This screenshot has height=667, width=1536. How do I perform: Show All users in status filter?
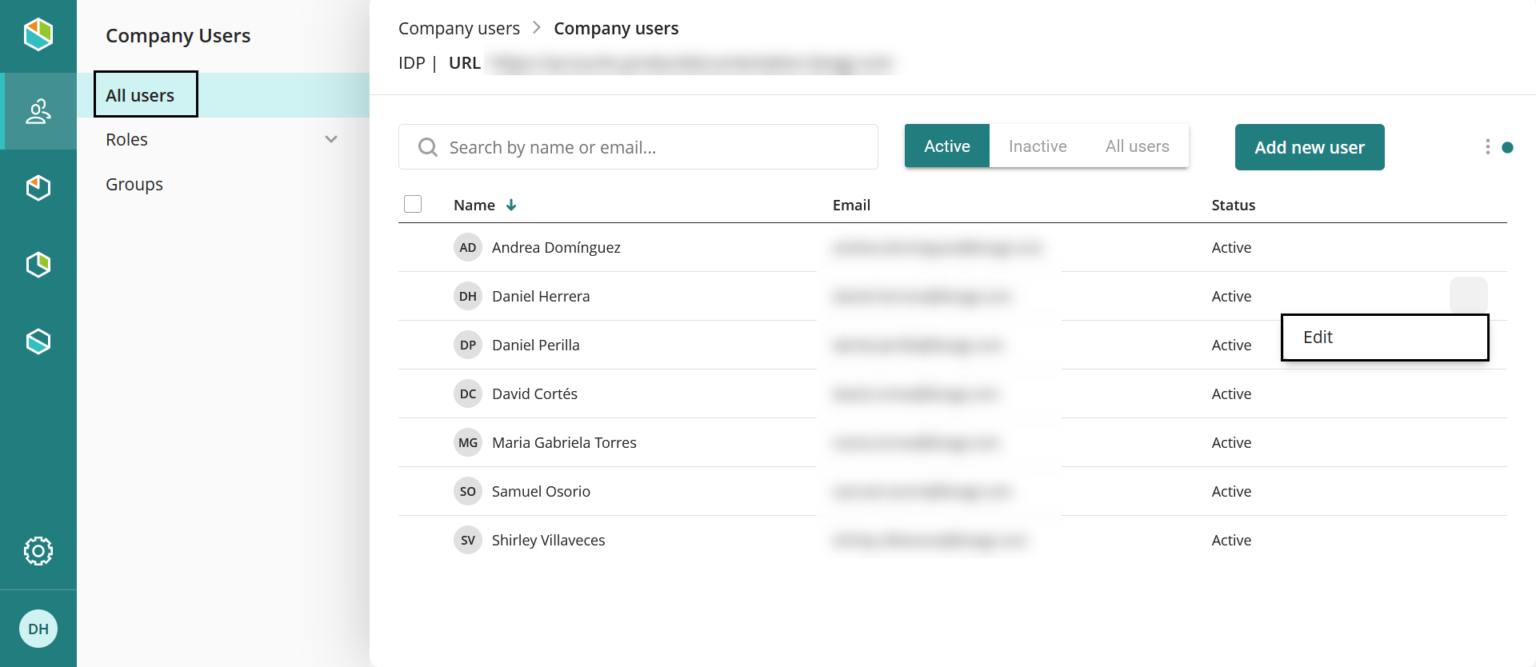[x=1137, y=146]
